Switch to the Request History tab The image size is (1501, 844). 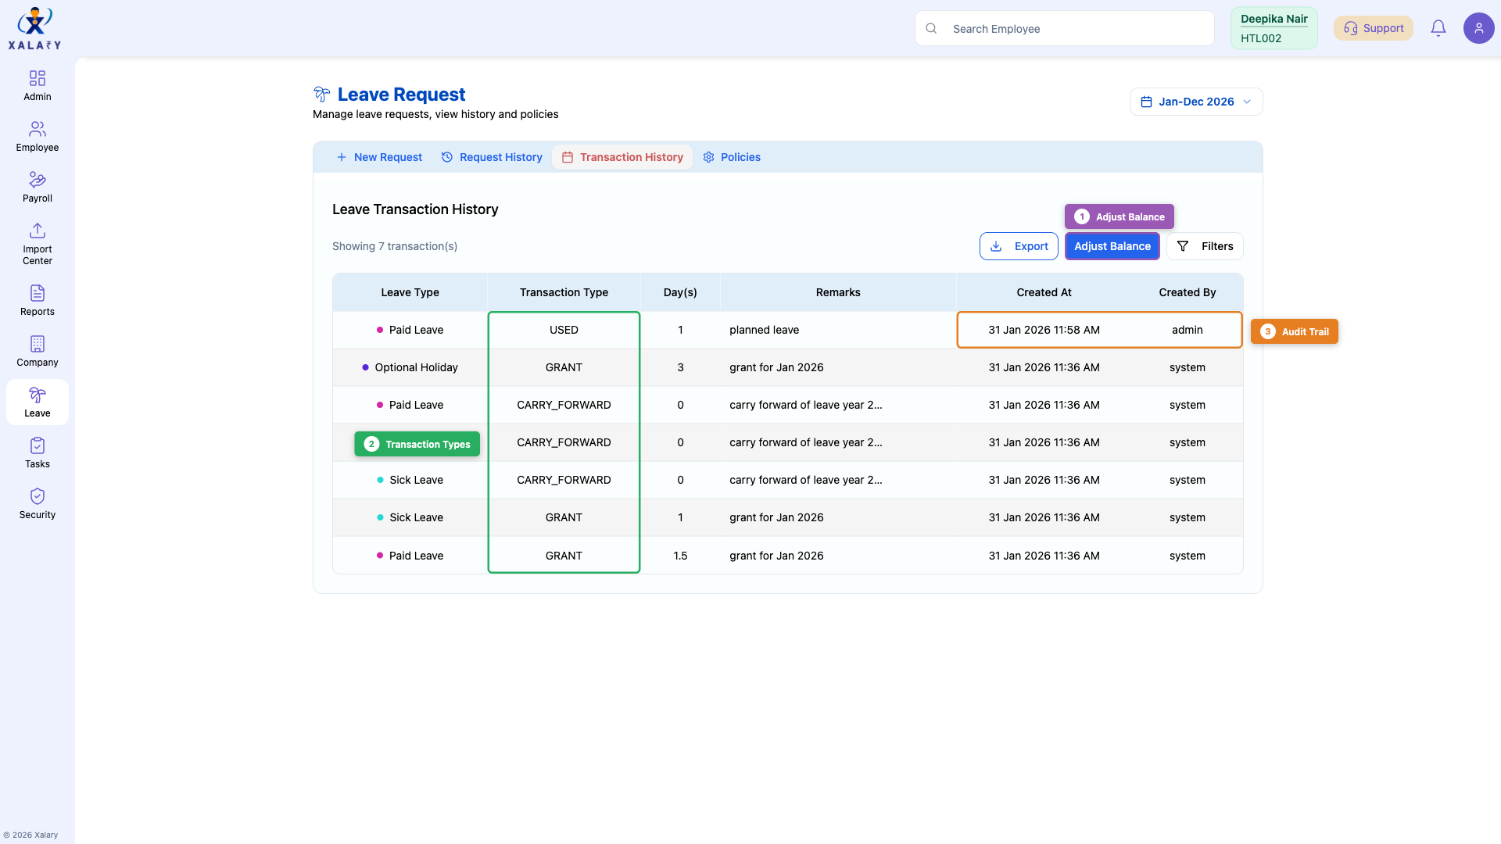[491, 157]
